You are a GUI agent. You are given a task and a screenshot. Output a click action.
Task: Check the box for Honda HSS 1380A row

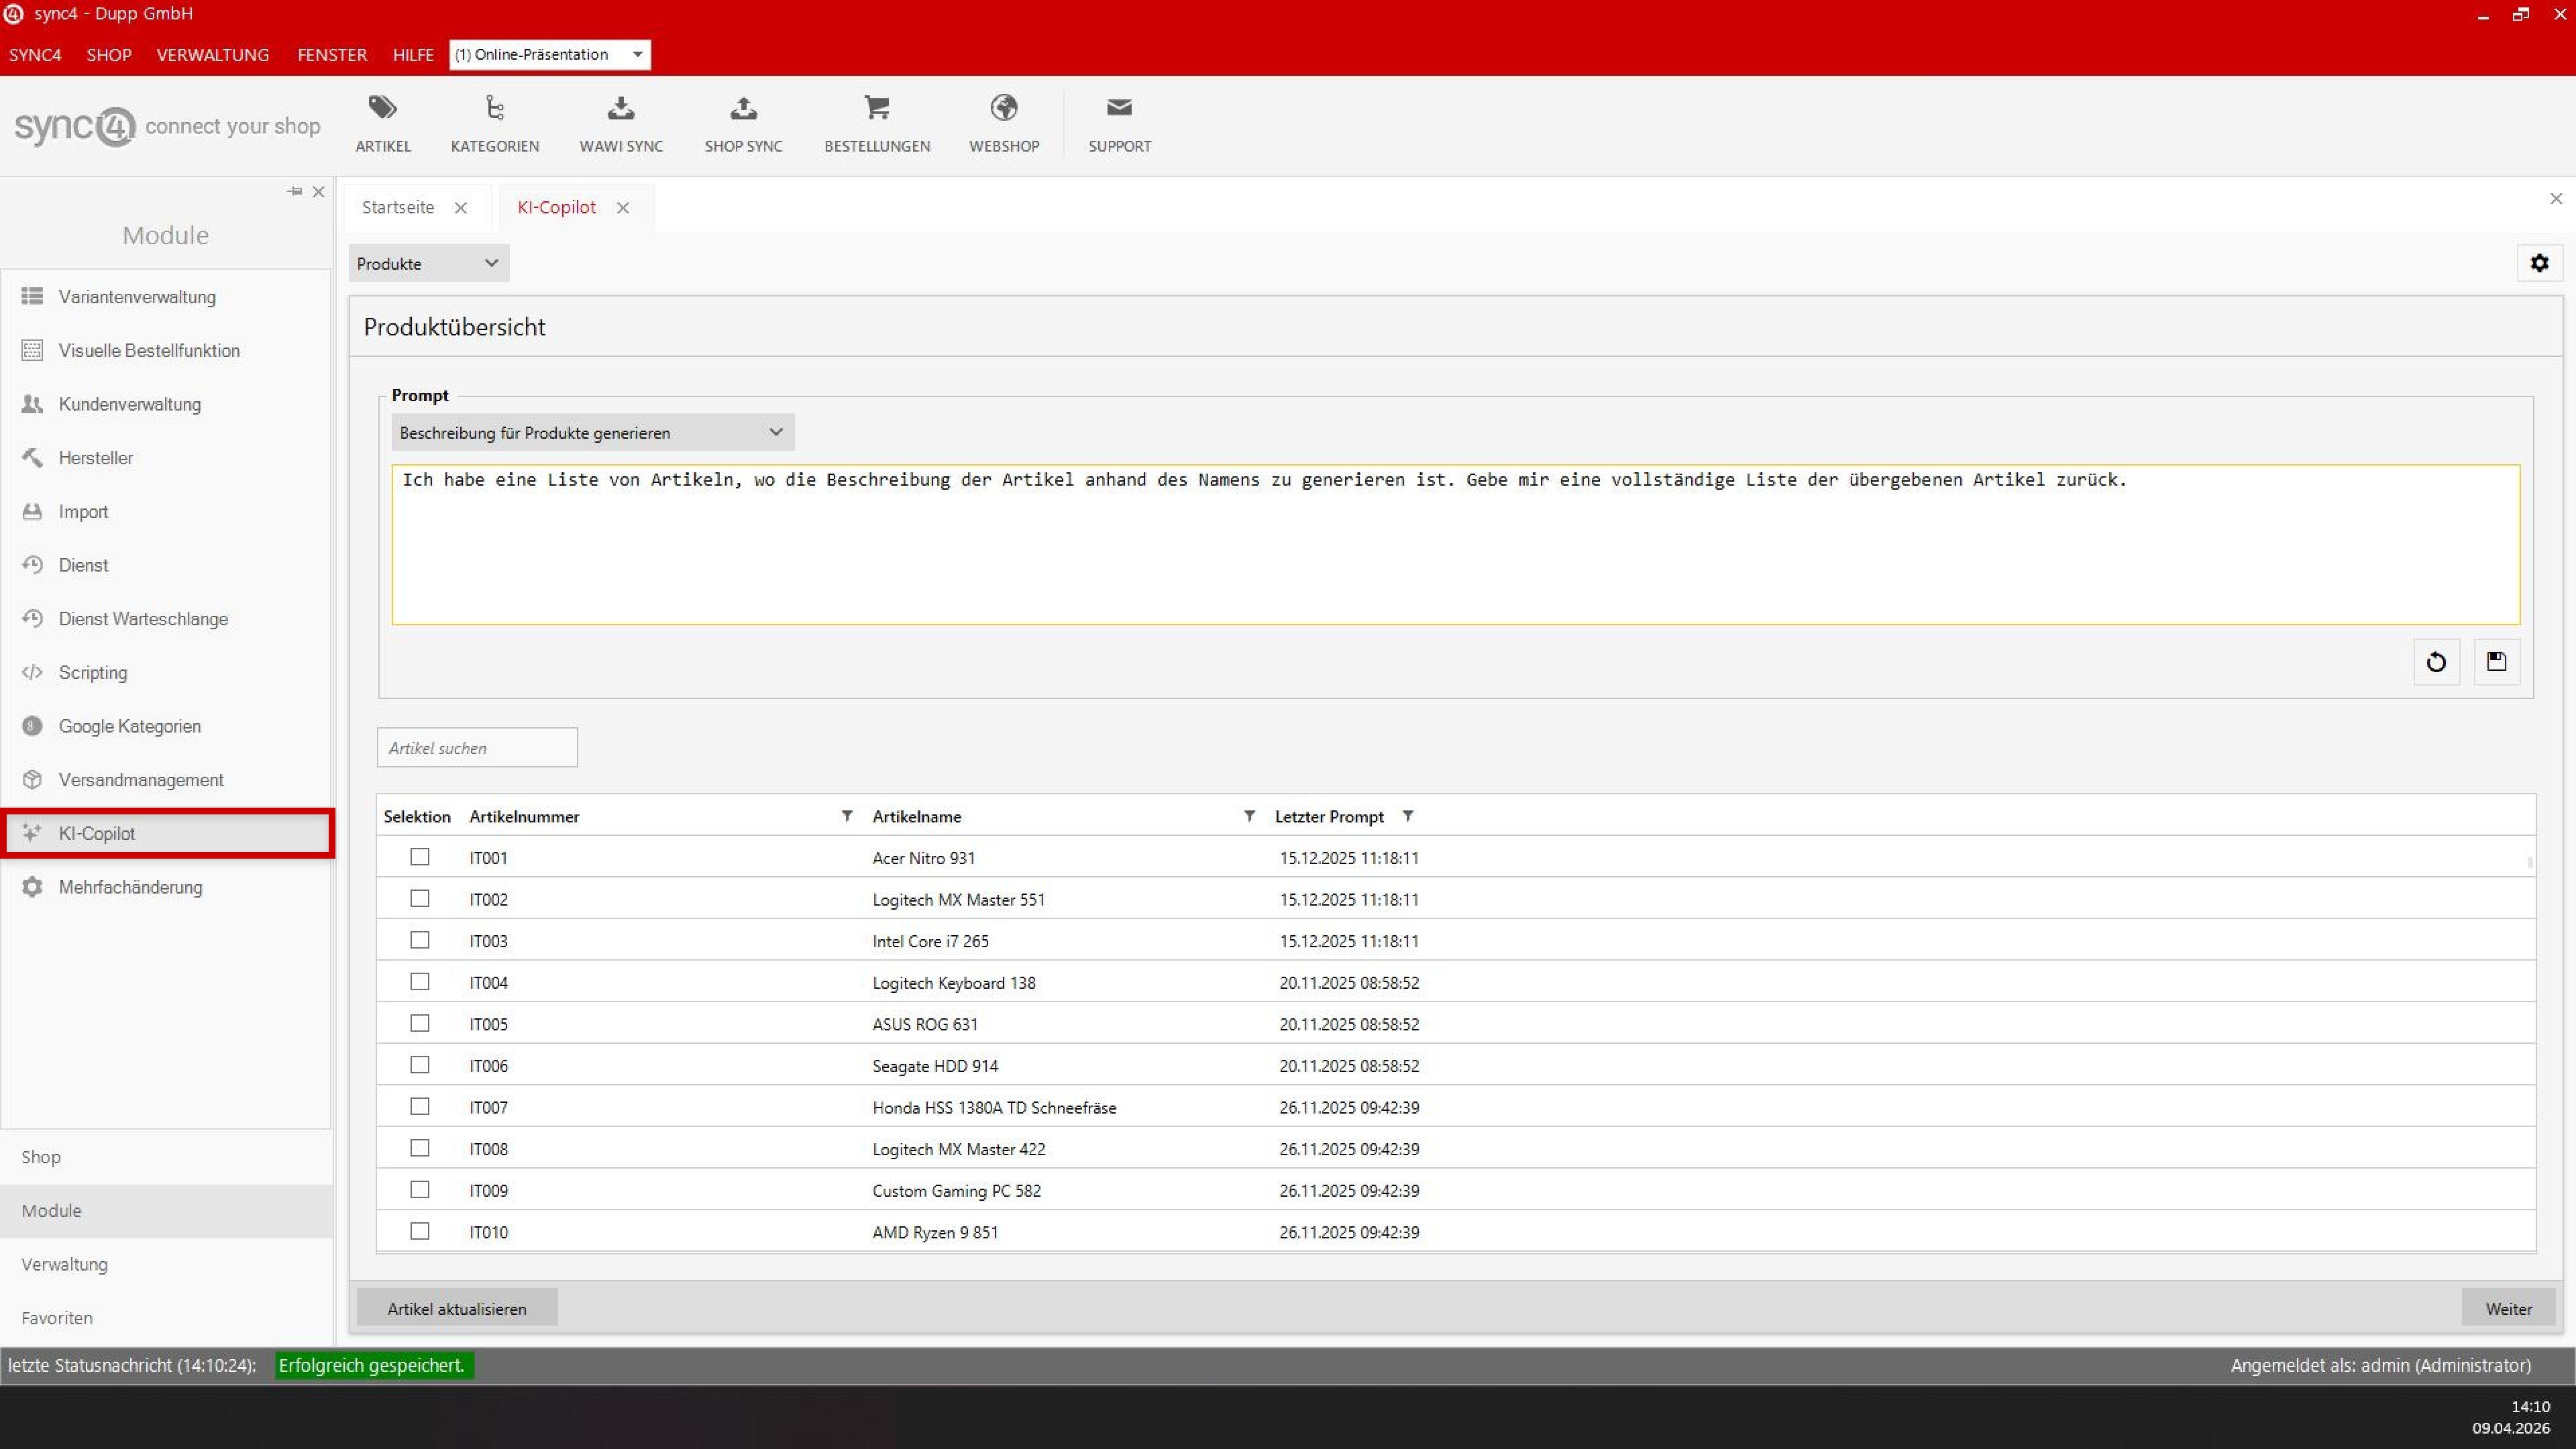(x=420, y=1106)
